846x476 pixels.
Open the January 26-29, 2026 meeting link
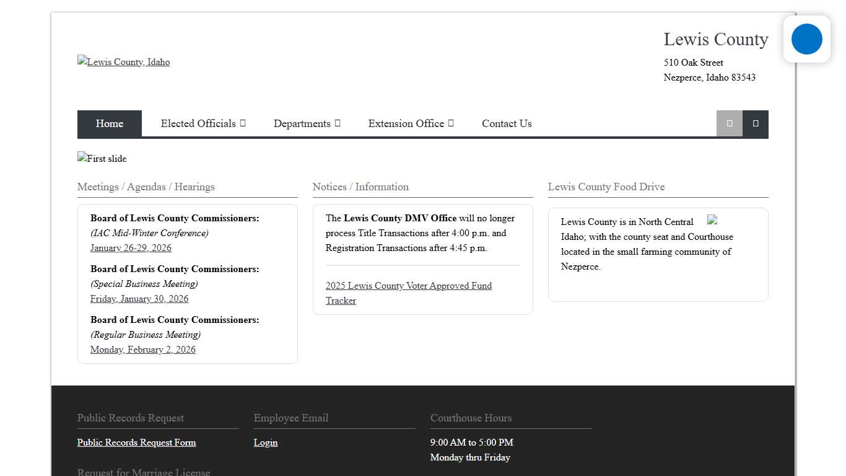click(x=131, y=248)
